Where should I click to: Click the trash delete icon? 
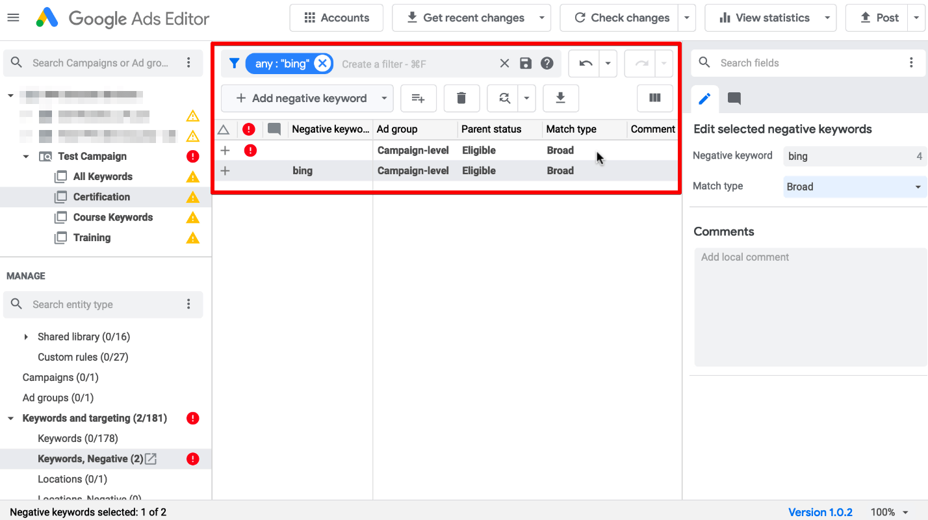coord(461,98)
